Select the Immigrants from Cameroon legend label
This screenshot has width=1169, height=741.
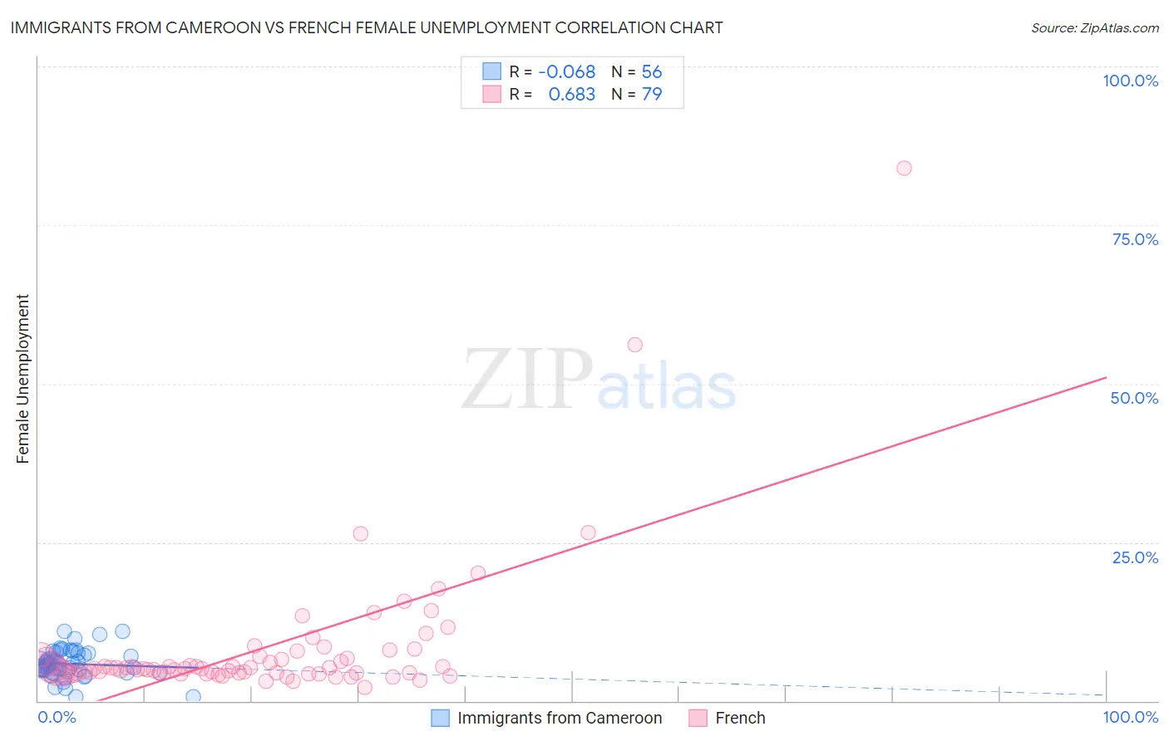pyautogui.click(x=560, y=718)
